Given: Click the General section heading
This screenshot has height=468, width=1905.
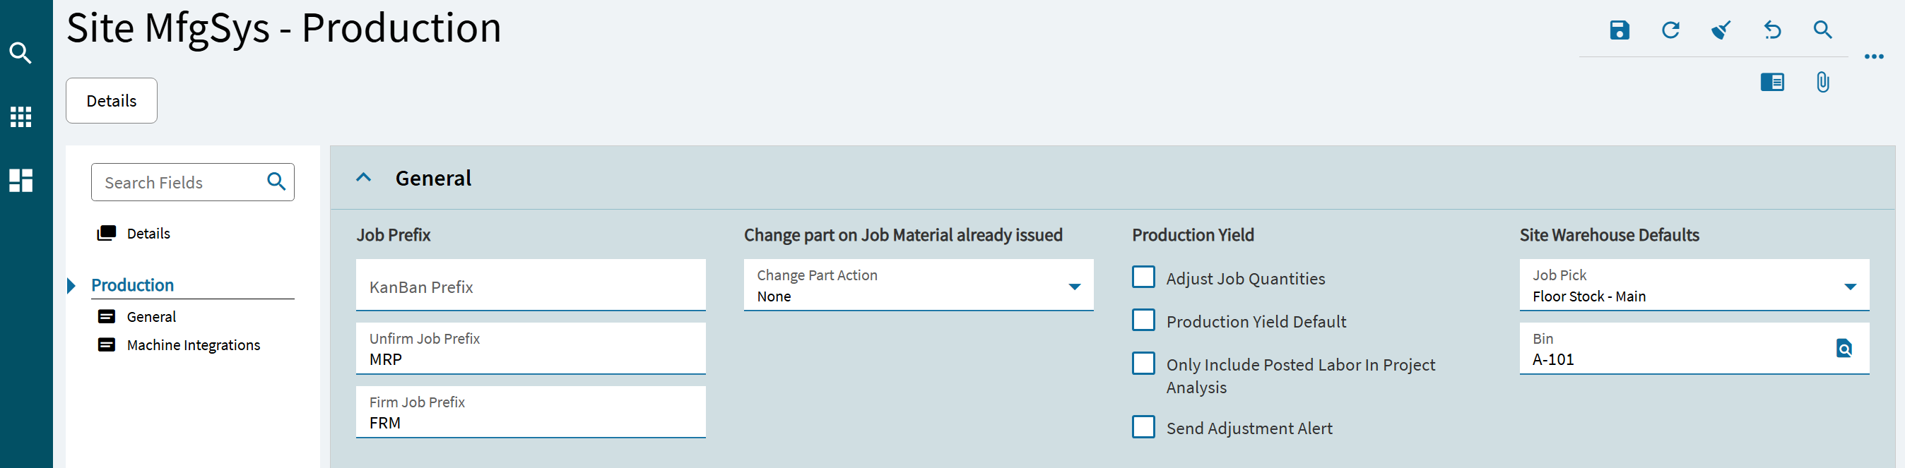Looking at the screenshot, I should [433, 178].
